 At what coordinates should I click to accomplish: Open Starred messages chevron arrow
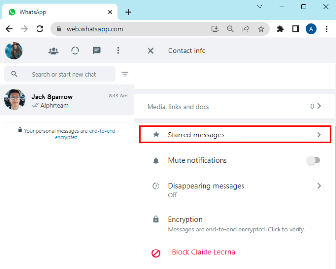(x=319, y=134)
